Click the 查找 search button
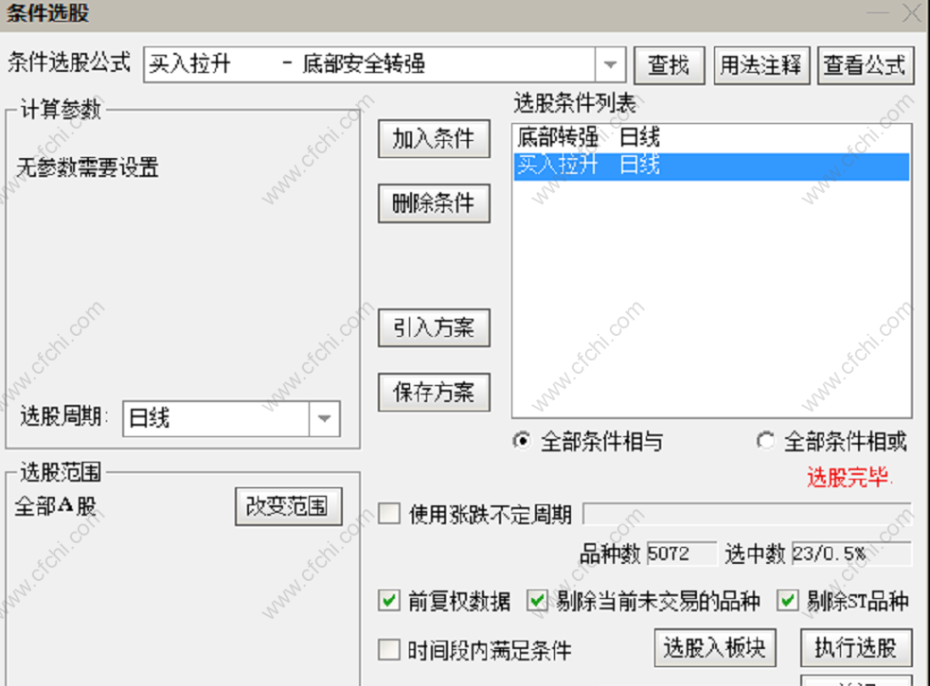This screenshot has width=930, height=686. pos(669,65)
